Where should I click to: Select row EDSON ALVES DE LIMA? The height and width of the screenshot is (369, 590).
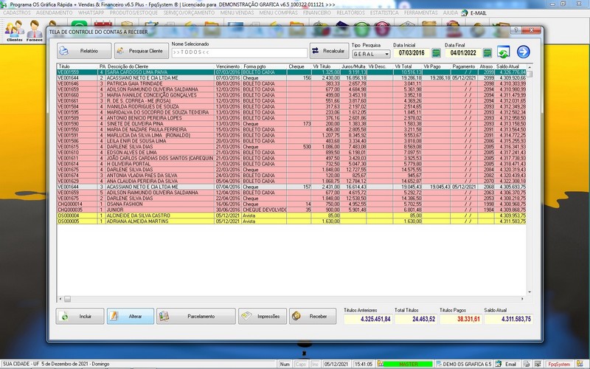coord(291,153)
